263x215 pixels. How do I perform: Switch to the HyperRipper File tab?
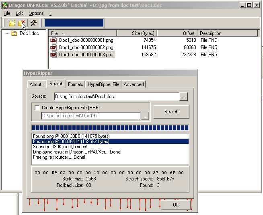click(x=103, y=84)
